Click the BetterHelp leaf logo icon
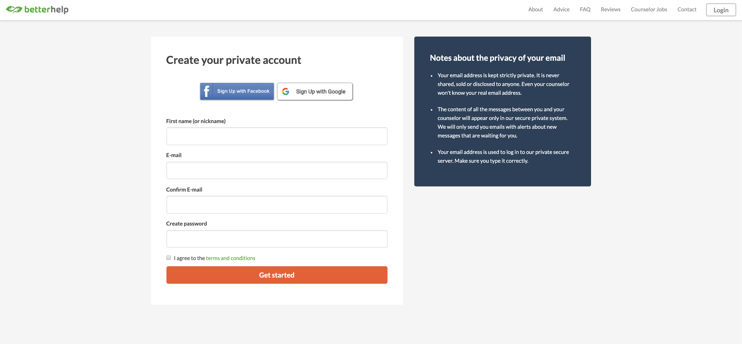The image size is (742, 344). (x=14, y=10)
